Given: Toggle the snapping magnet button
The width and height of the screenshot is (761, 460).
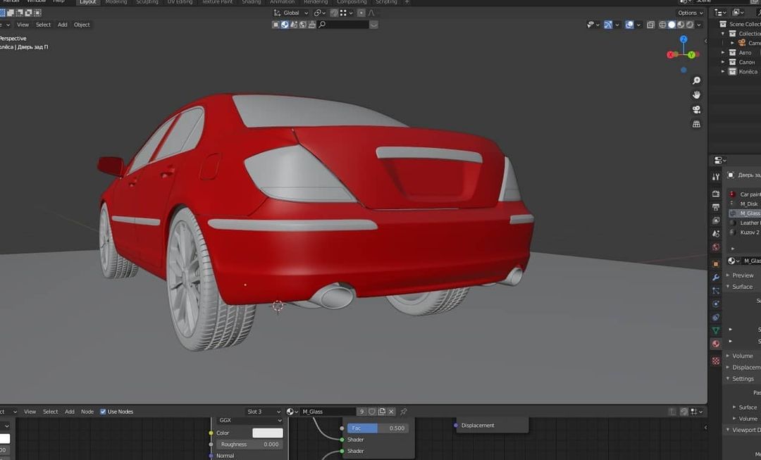Looking at the screenshot, I should (x=335, y=13).
